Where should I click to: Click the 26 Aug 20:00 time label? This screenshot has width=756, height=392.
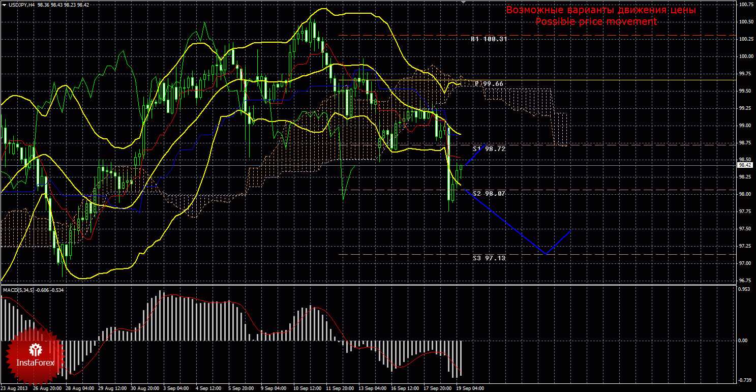(x=47, y=388)
